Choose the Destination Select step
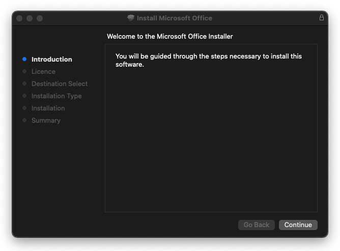340x251 pixels. coord(60,84)
